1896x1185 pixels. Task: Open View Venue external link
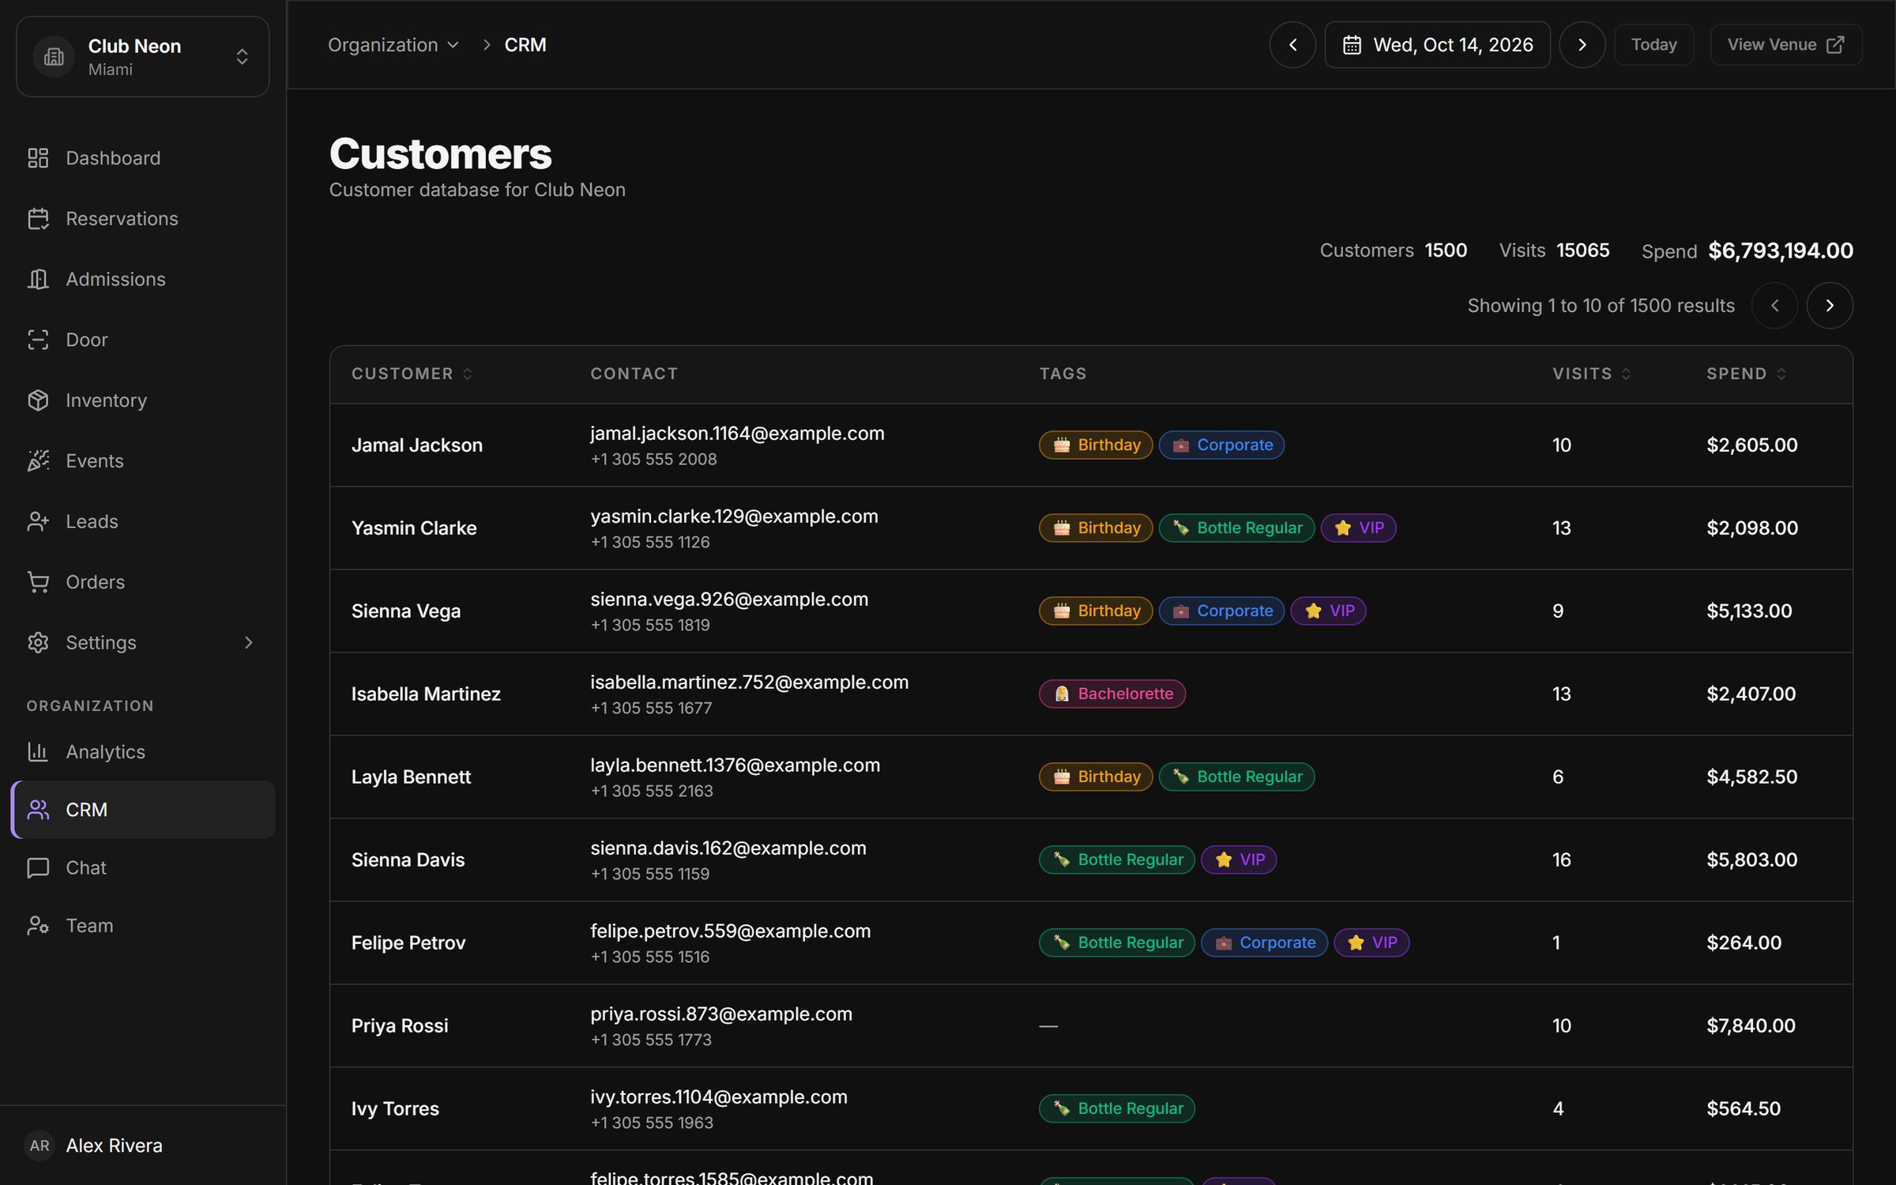click(x=1785, y=45)
